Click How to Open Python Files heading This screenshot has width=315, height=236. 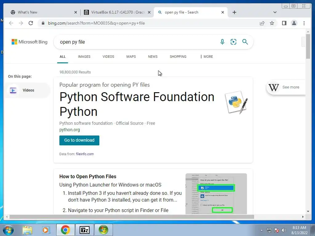click(x=88, y=176)
